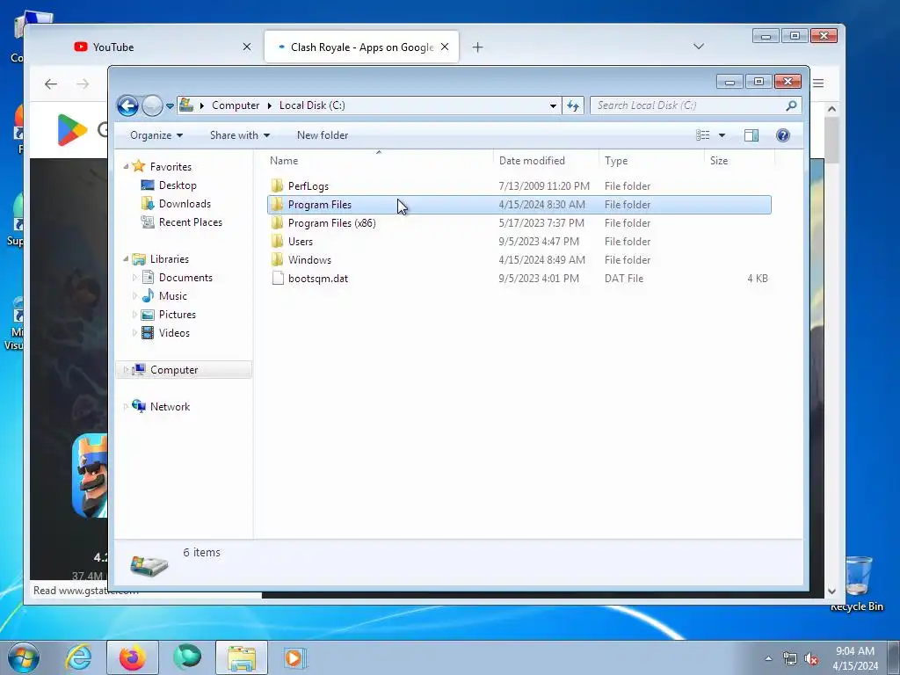
Task: Open Desktop in Favorites
Action: tap(178, 185)
